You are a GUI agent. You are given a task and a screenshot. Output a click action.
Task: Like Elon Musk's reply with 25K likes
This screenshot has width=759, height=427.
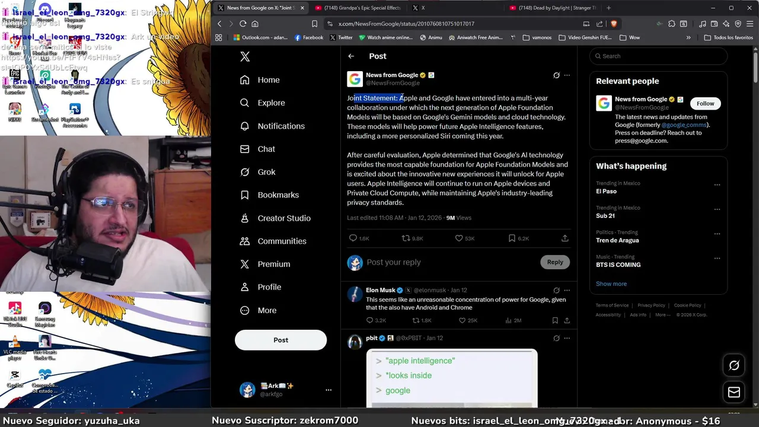[x=462, y=320]
